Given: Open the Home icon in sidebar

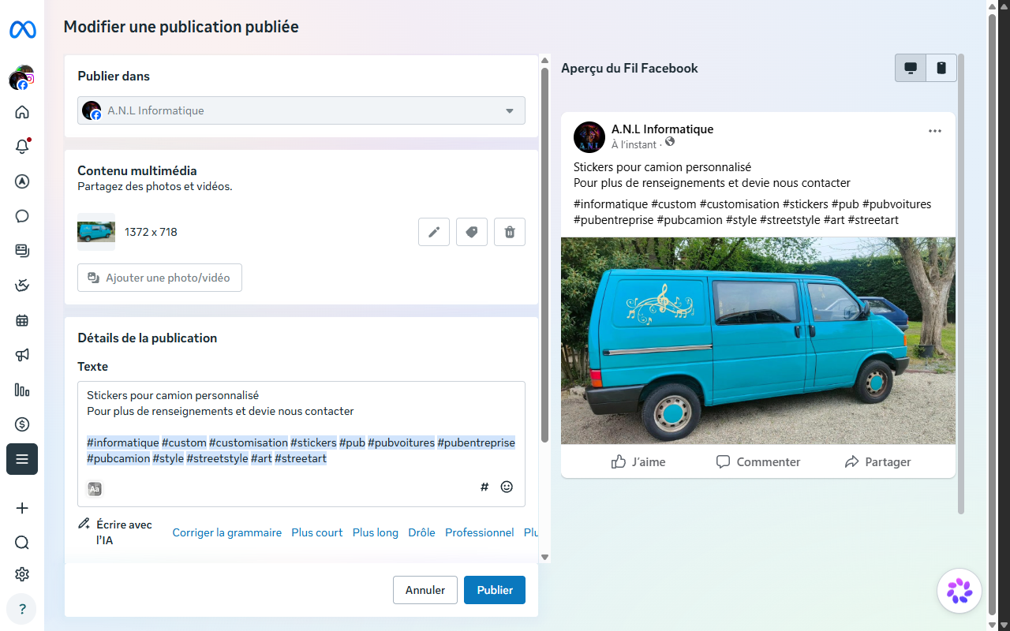Looking at the screenshot, I should coord(22,111).
